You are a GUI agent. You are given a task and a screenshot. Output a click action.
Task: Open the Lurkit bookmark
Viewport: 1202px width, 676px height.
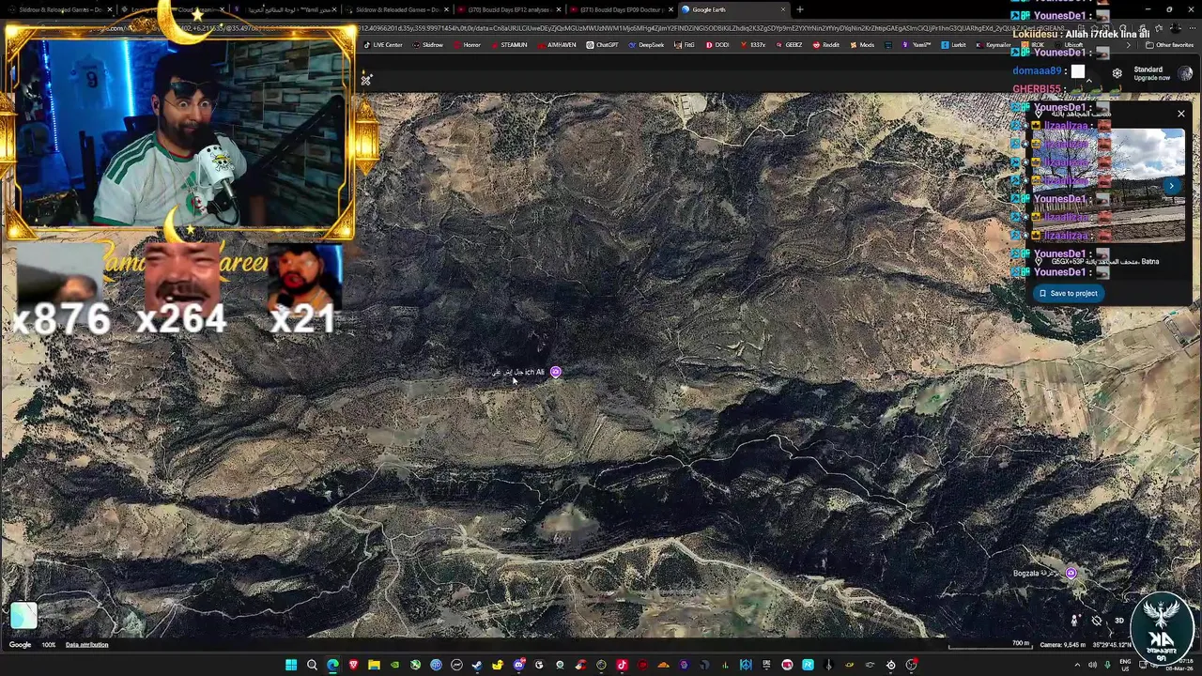click(954, 45)
